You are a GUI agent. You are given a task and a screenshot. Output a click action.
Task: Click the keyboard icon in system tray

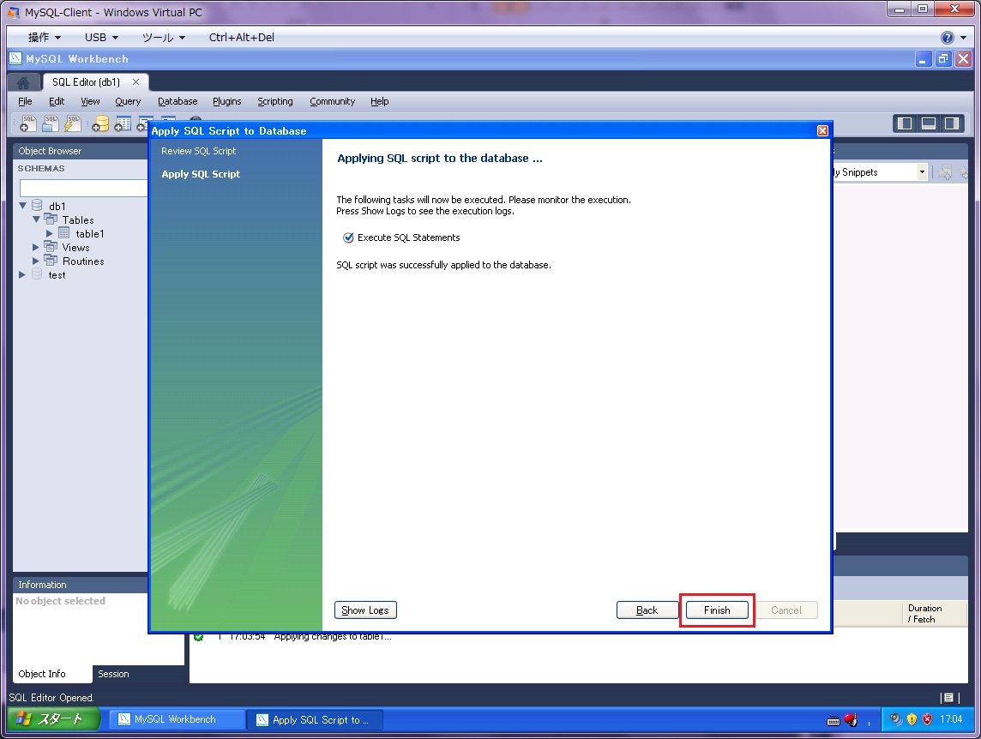tap(834, 720)
